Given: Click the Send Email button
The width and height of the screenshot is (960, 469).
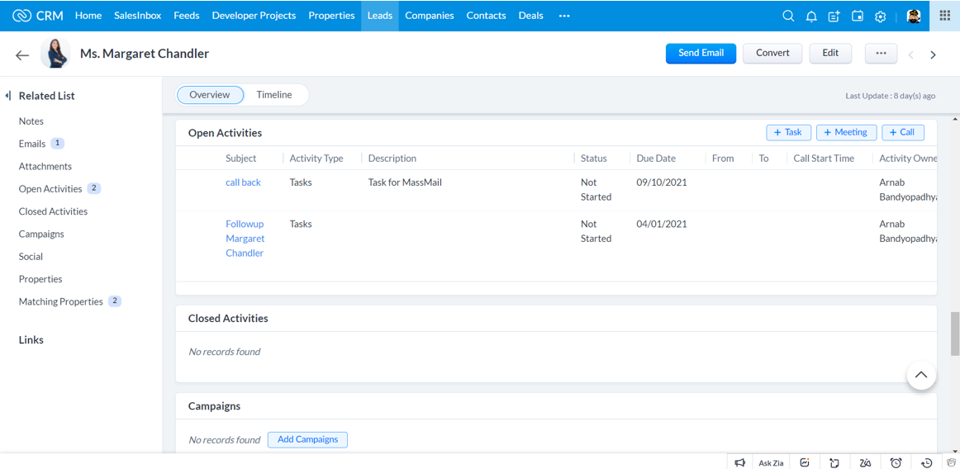Looking at the screenshot, I should (x=701, y=54).
